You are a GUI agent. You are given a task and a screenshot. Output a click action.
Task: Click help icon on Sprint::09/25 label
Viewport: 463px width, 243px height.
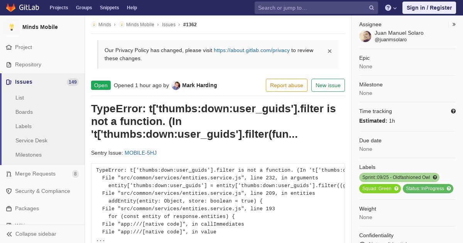[435, 177]
